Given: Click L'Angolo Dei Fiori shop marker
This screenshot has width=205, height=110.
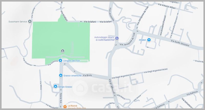Looking at the screenshot, I should pos(60,61).
